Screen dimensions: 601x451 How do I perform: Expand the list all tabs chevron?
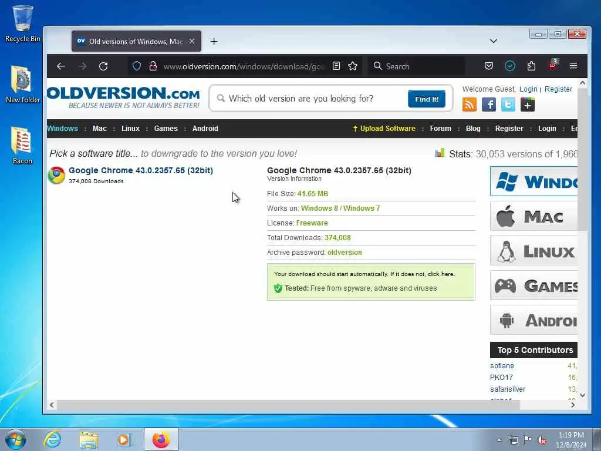coord(493,41)
